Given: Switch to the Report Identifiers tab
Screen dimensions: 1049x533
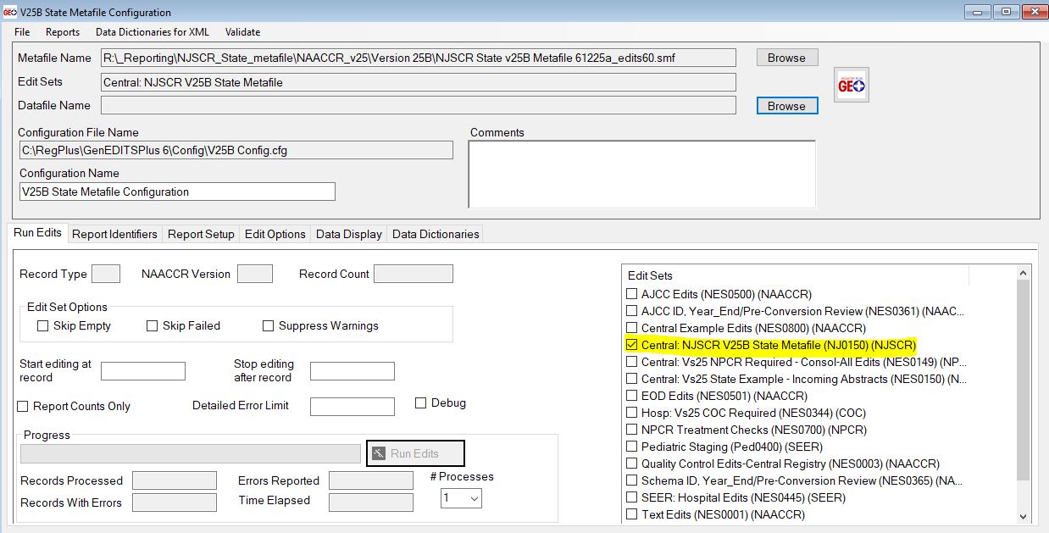Looking at the screenshot, I should (x=114, y=234).
